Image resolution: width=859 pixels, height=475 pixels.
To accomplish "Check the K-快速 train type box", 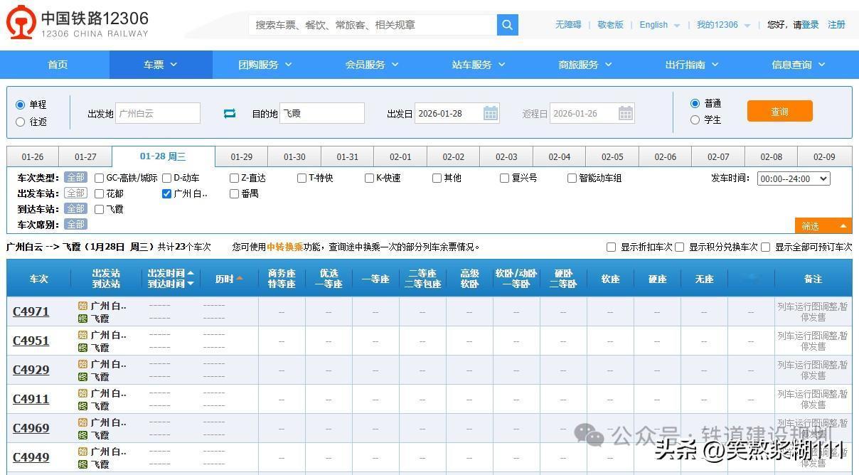I will pos(369,178).
